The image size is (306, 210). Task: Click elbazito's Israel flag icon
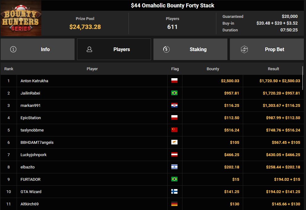[x=174, y=167]
